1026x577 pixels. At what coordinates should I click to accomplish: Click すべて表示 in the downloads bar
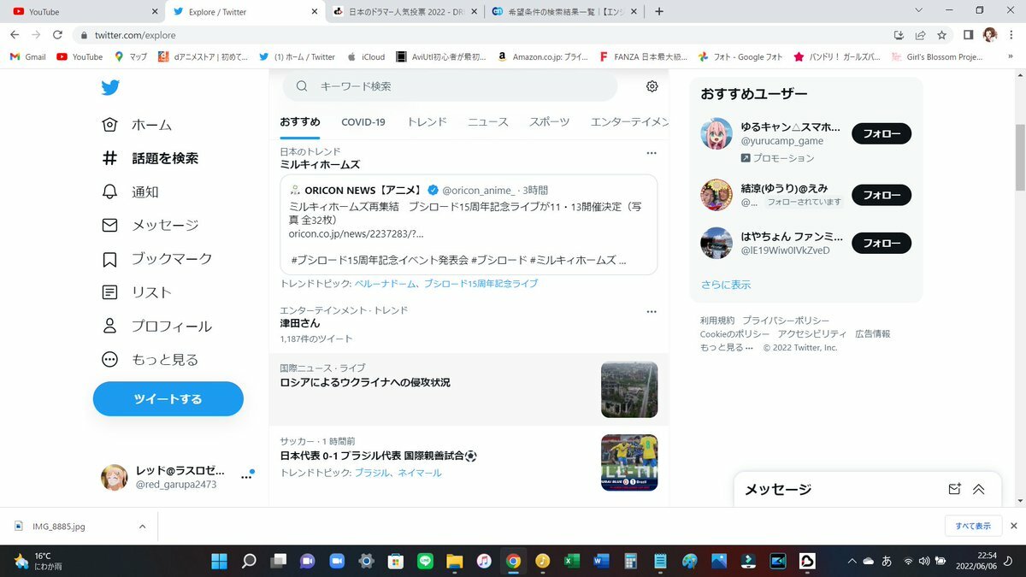coord(973,526)
